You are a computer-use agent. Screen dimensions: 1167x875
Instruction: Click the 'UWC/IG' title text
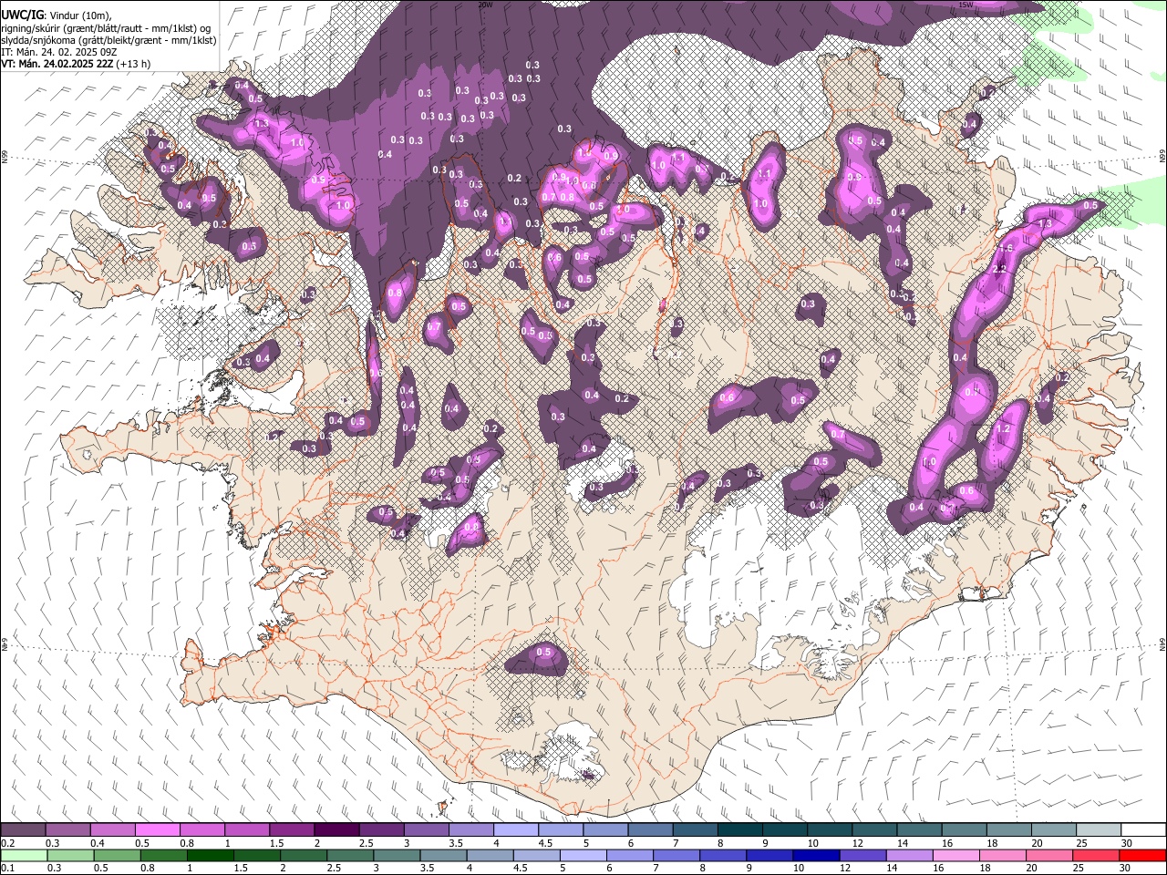(x=23, y=15)
